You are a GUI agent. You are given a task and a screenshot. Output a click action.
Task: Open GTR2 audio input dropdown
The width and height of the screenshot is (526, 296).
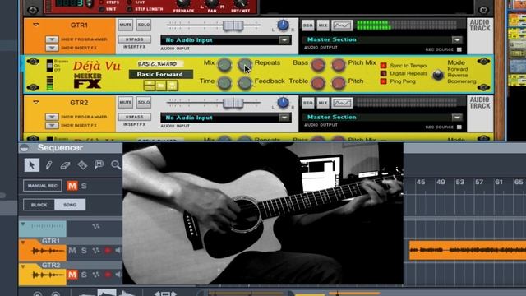tap(284, 118)
